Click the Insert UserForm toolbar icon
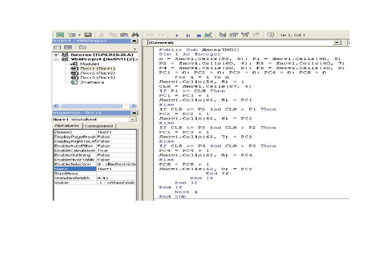This screenshot has width=391, height=275. 71,35
